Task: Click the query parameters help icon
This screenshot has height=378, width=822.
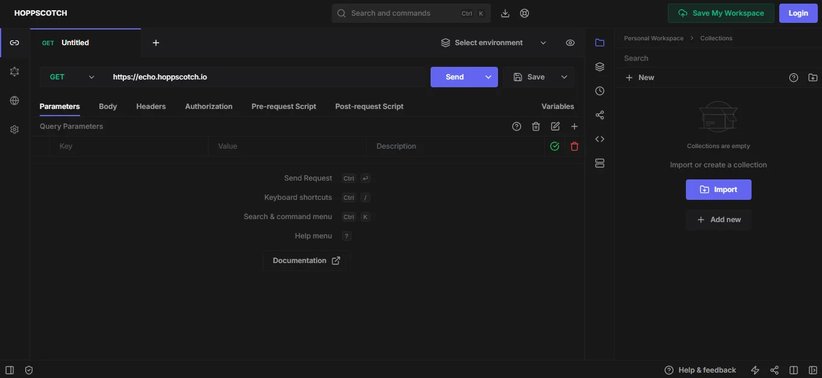Action: [x=517, y=126]
